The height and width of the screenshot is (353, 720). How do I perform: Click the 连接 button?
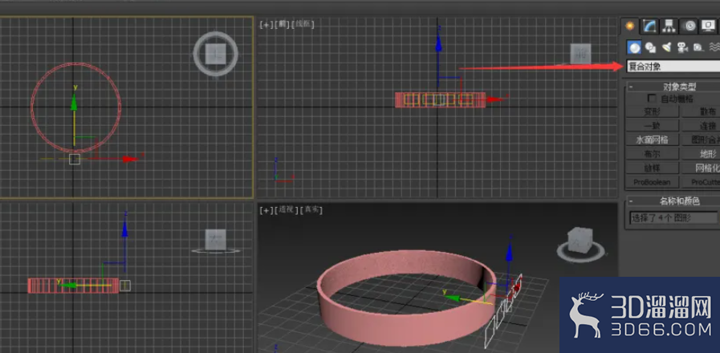point(701,125)
